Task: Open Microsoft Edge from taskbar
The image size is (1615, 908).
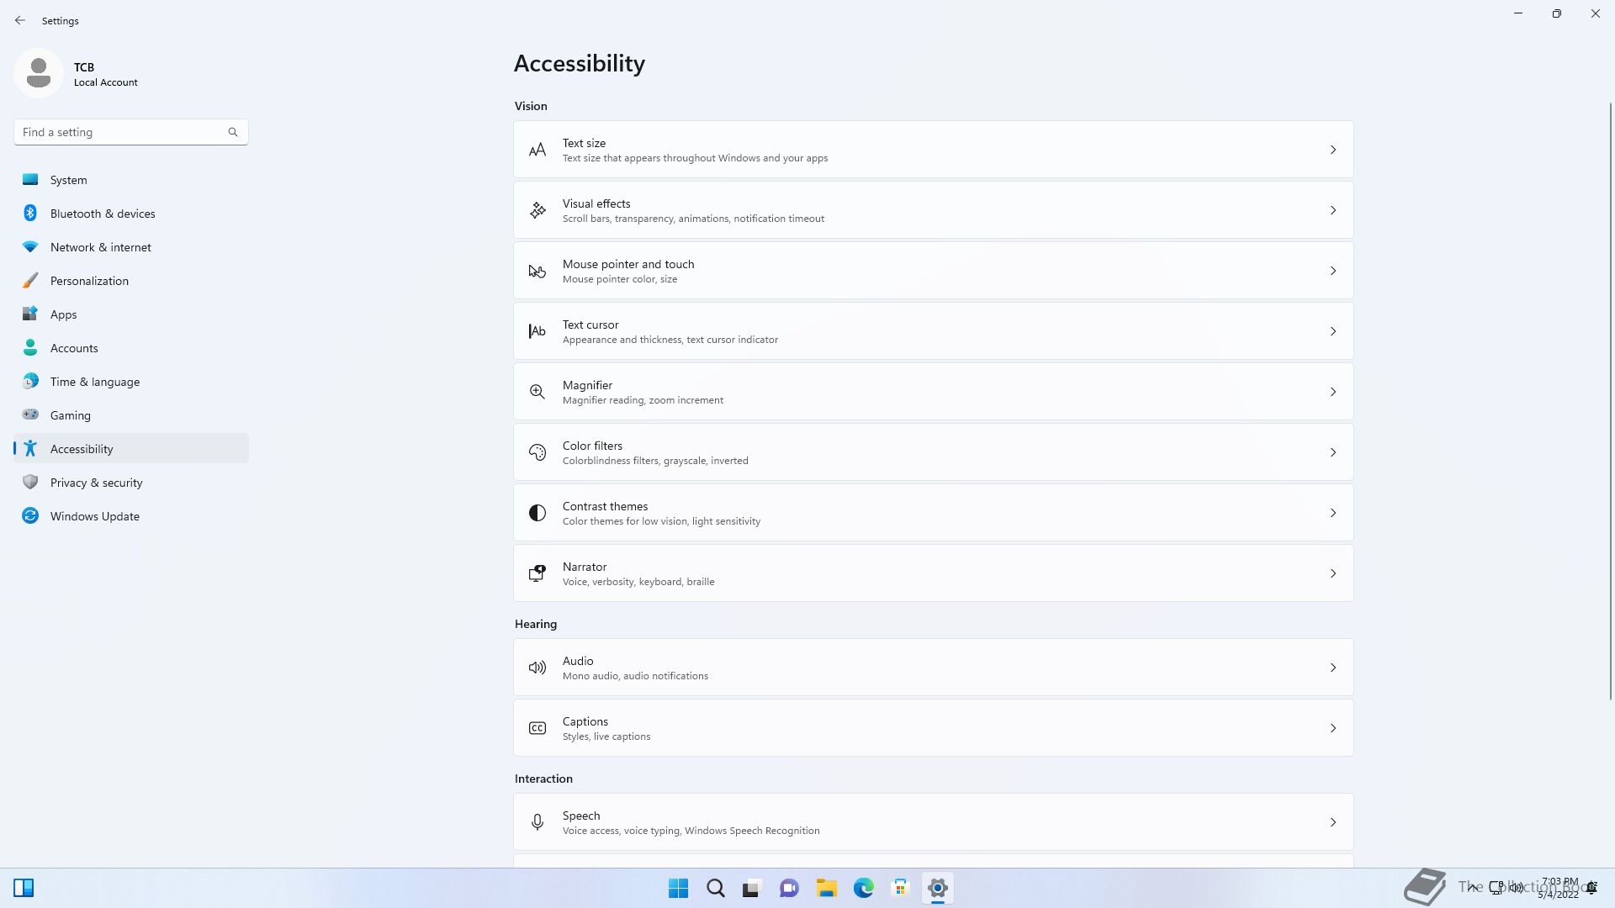Action: click(x=863, y=888)
